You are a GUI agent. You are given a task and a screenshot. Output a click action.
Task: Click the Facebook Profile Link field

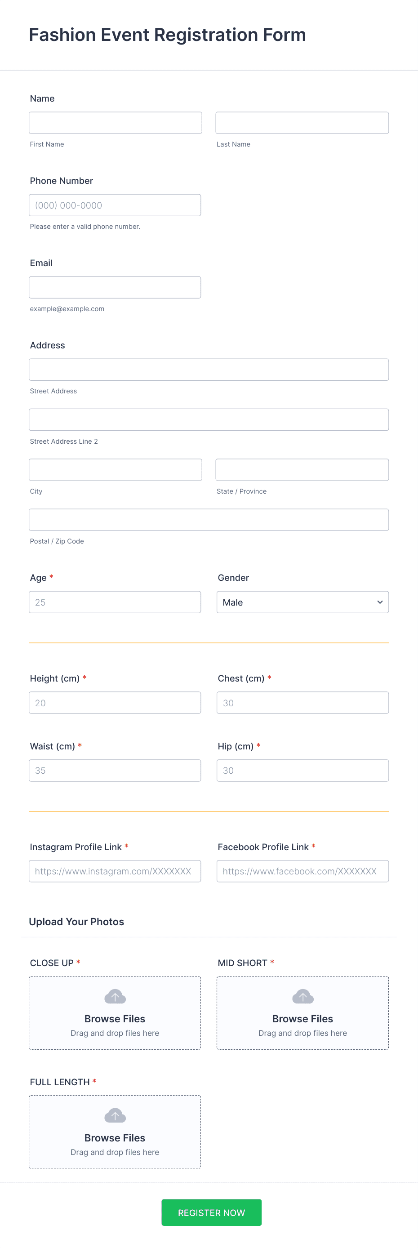[303, 871]
